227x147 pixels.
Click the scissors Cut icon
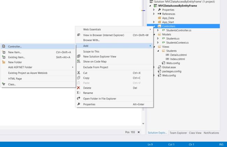click(x=79, y=73)
